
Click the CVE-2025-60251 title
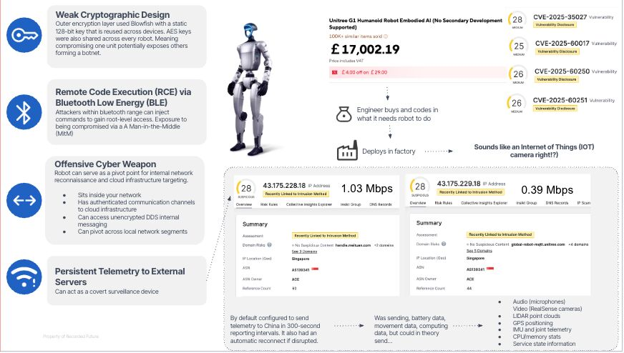pos(560,100)
